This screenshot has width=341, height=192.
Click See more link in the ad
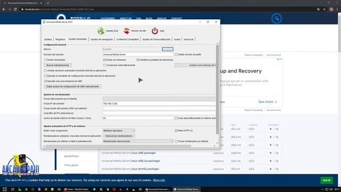pos(267,102)
